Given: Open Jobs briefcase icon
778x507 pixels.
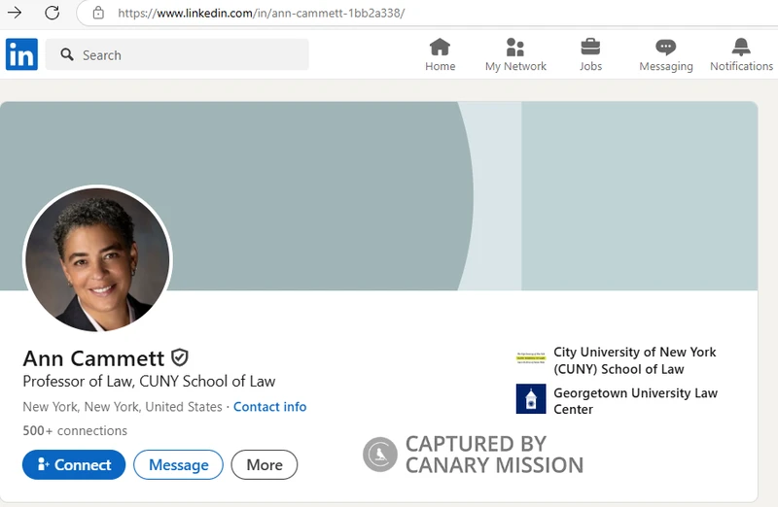Looking at the screenshot, I should [590, 47].
